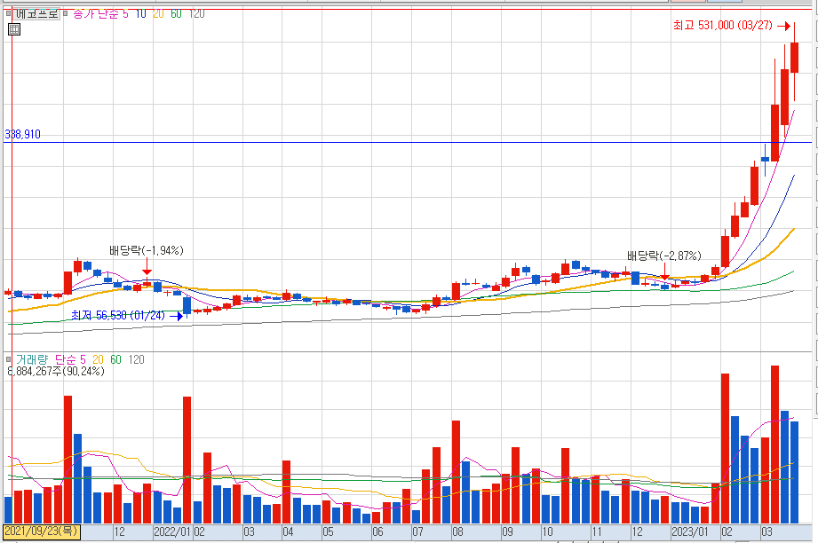Screen dimensions: 818x543
Task: Click the 단순 5 volume average label
Action: click(x=70, y=359)
